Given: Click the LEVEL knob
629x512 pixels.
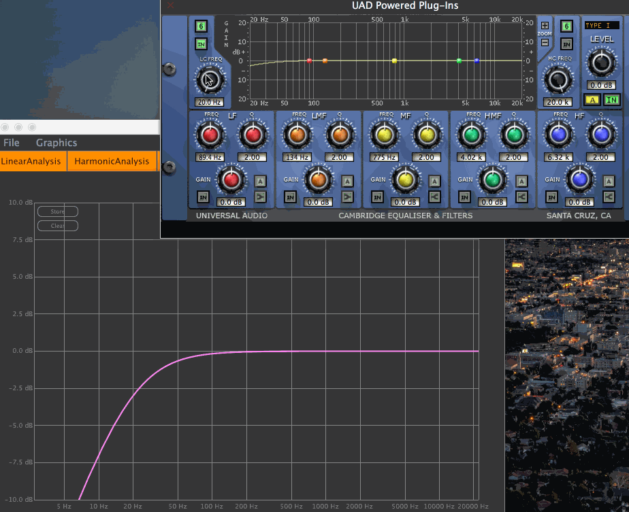Looking at the screenshot, I should [x=601, y=63].
